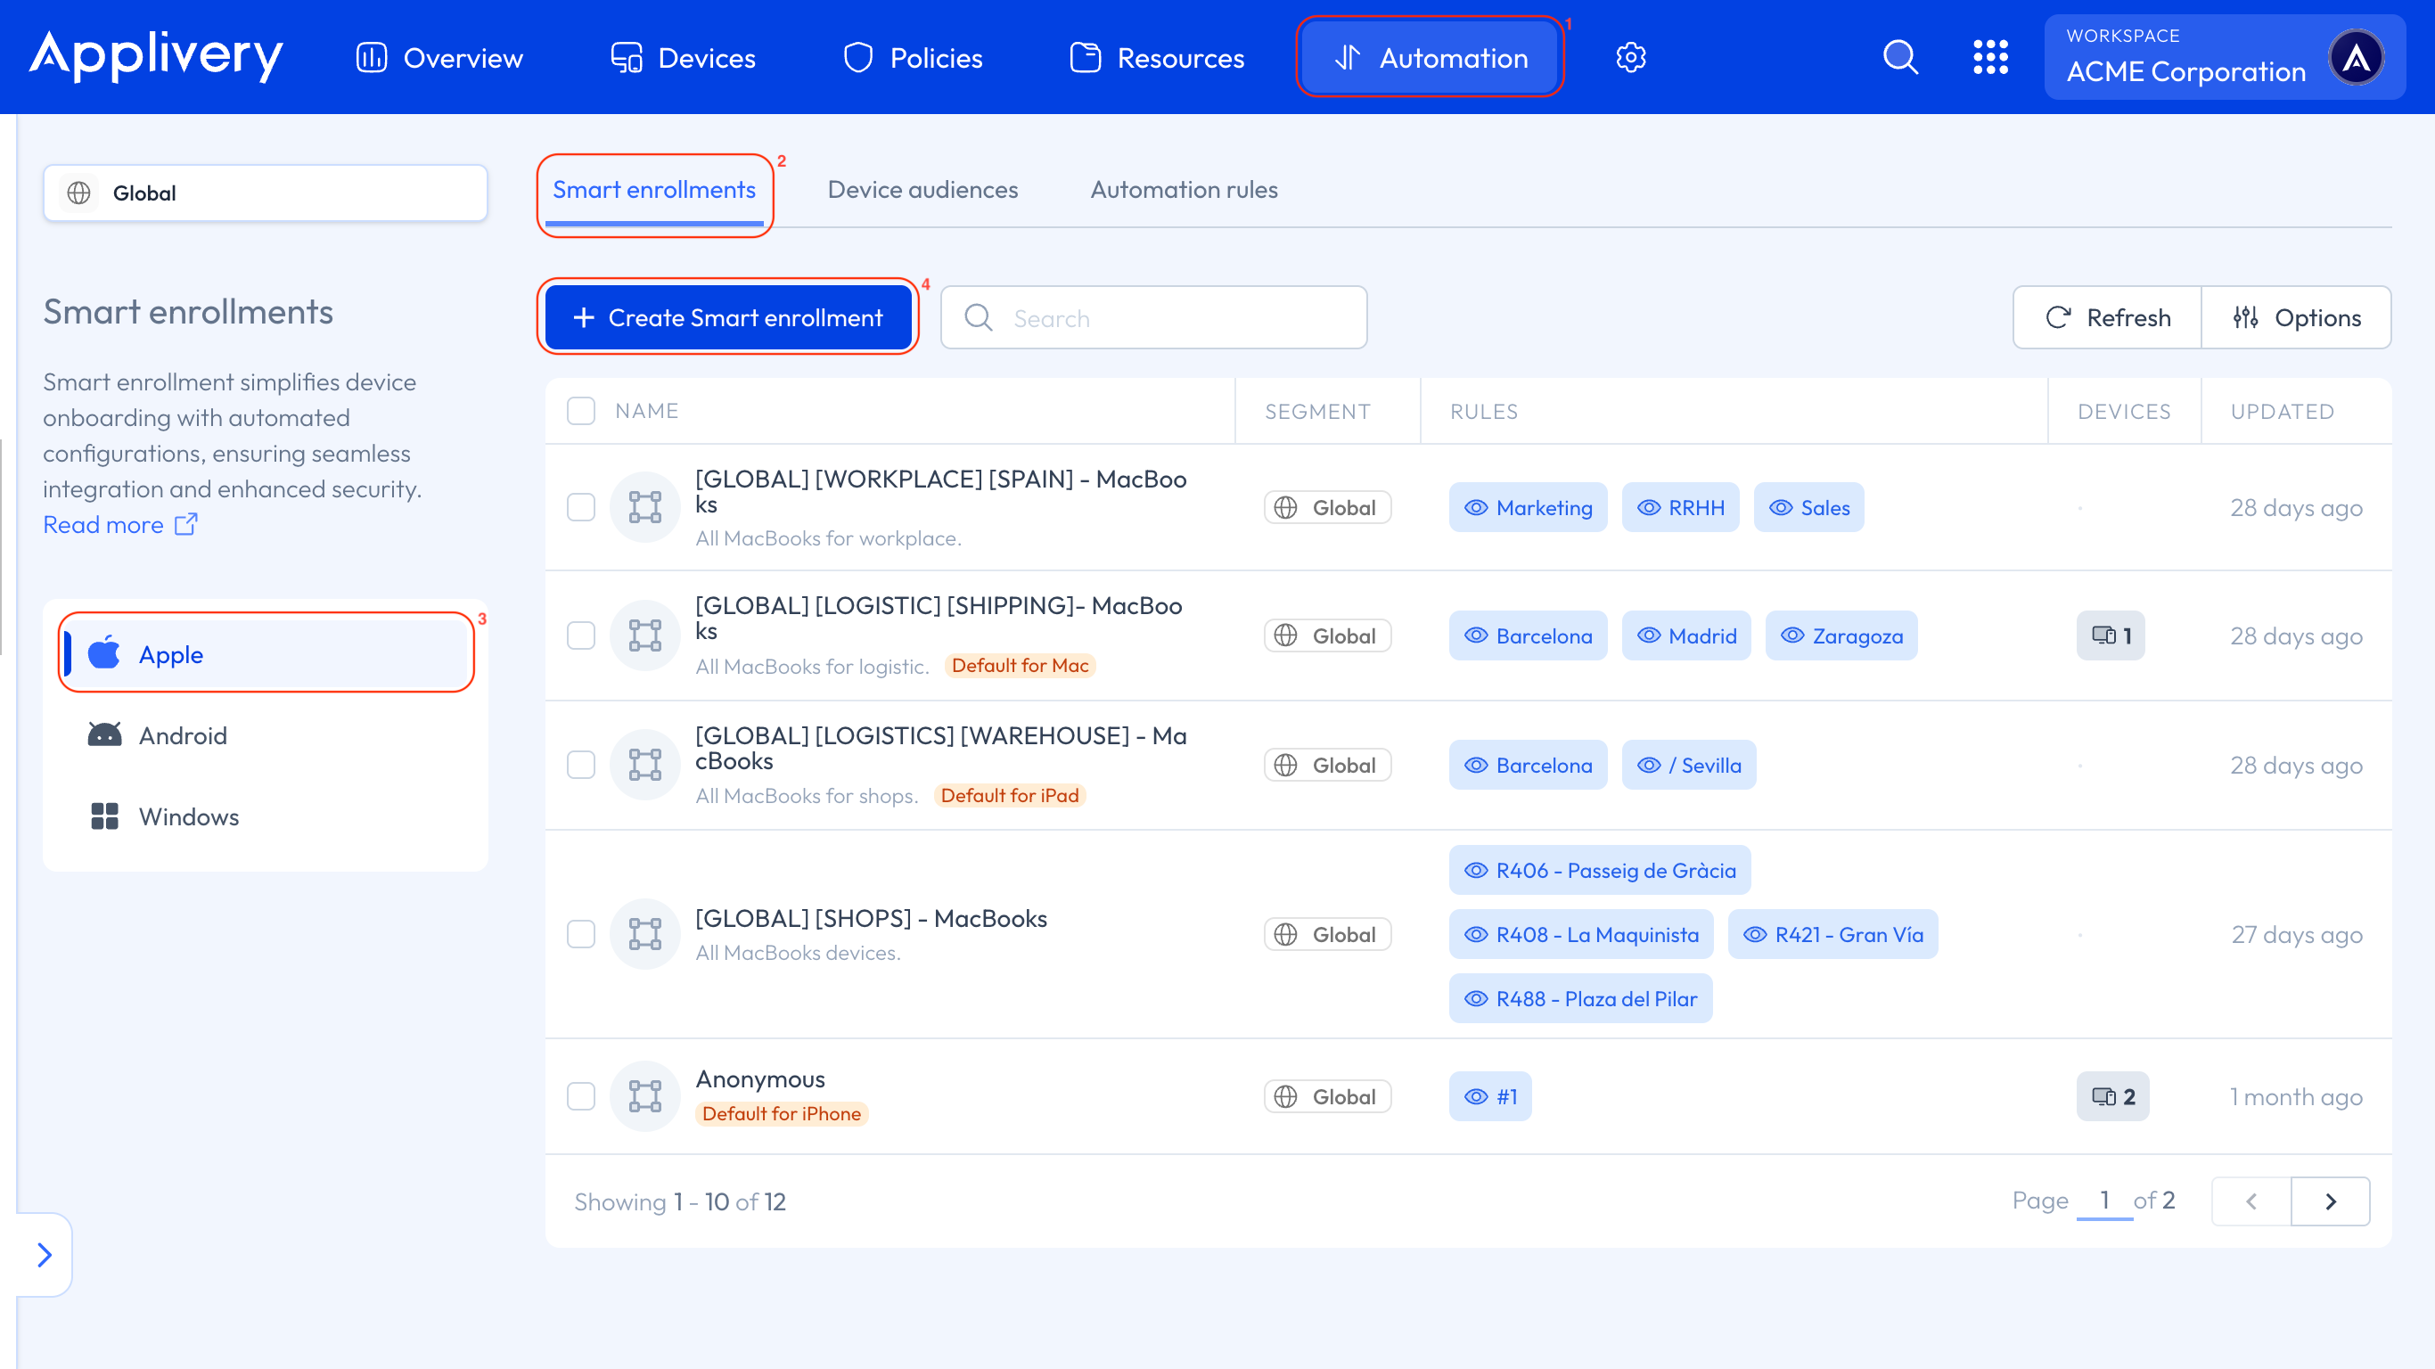
Task: Click the Sales rule tag
Action: [1808, 508]
